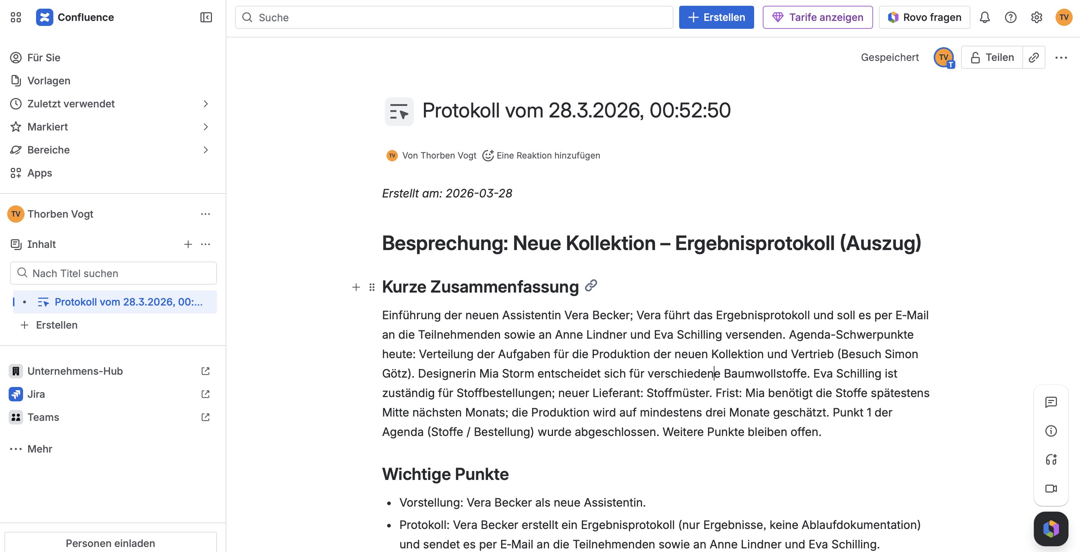The width and height of the screenshot is (1080, 552).
Task: Open the help question mark icon
Action: point(1011,17)
